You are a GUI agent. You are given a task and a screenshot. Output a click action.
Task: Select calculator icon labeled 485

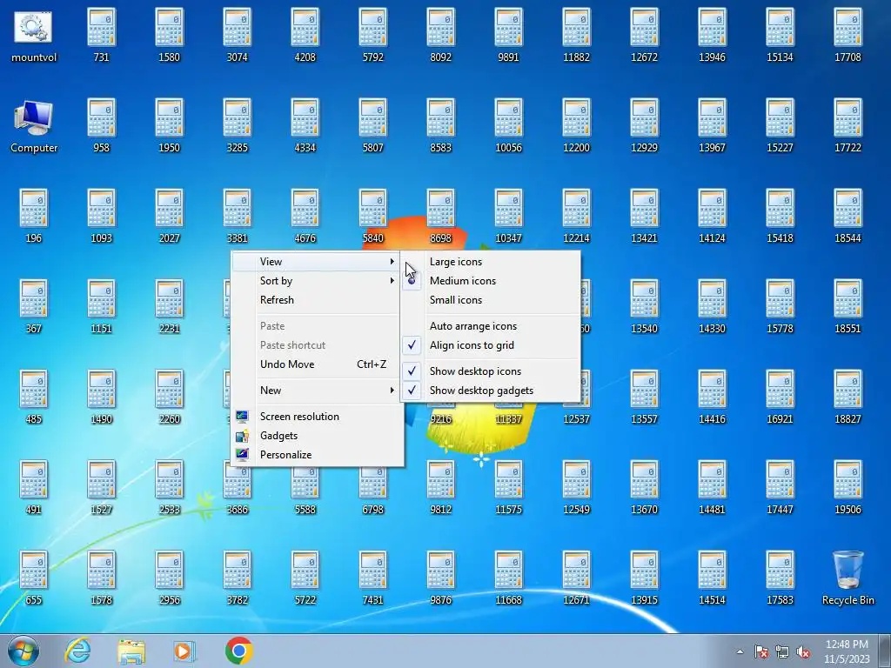click(34, 397)
